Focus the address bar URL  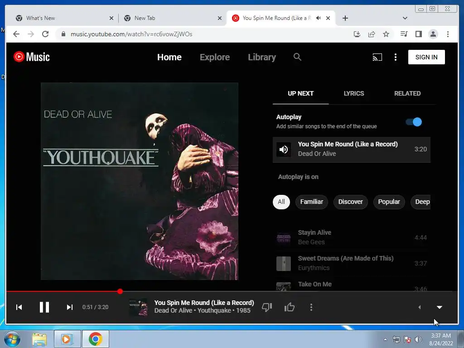click(131, 34)
